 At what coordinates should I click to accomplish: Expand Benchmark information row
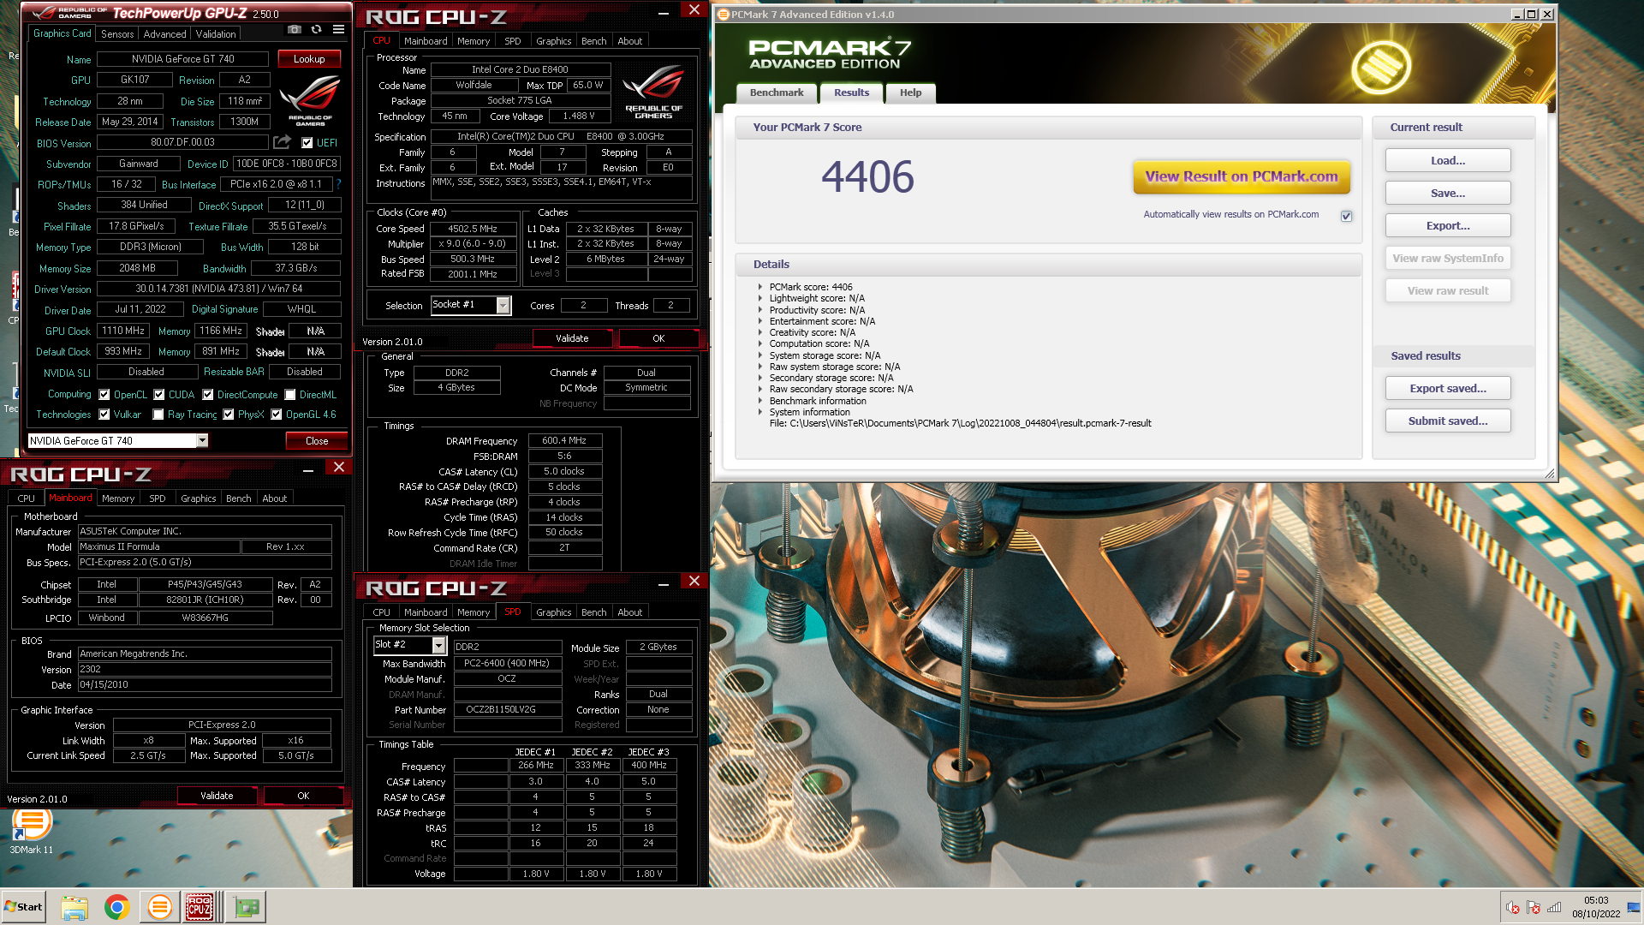tap(759, 401)
